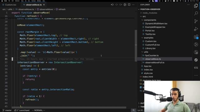
Task: Open the Run and Debug view
Action: point(196,29)
